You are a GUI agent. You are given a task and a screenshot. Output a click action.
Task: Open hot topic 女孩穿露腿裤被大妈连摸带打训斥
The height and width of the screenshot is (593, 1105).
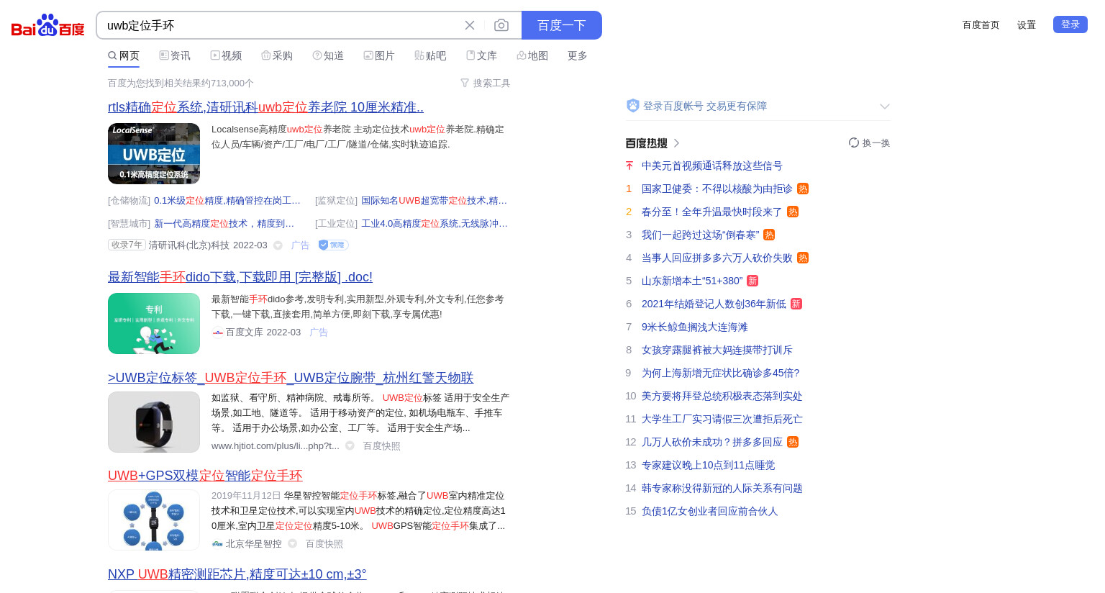tap(717, 350)
